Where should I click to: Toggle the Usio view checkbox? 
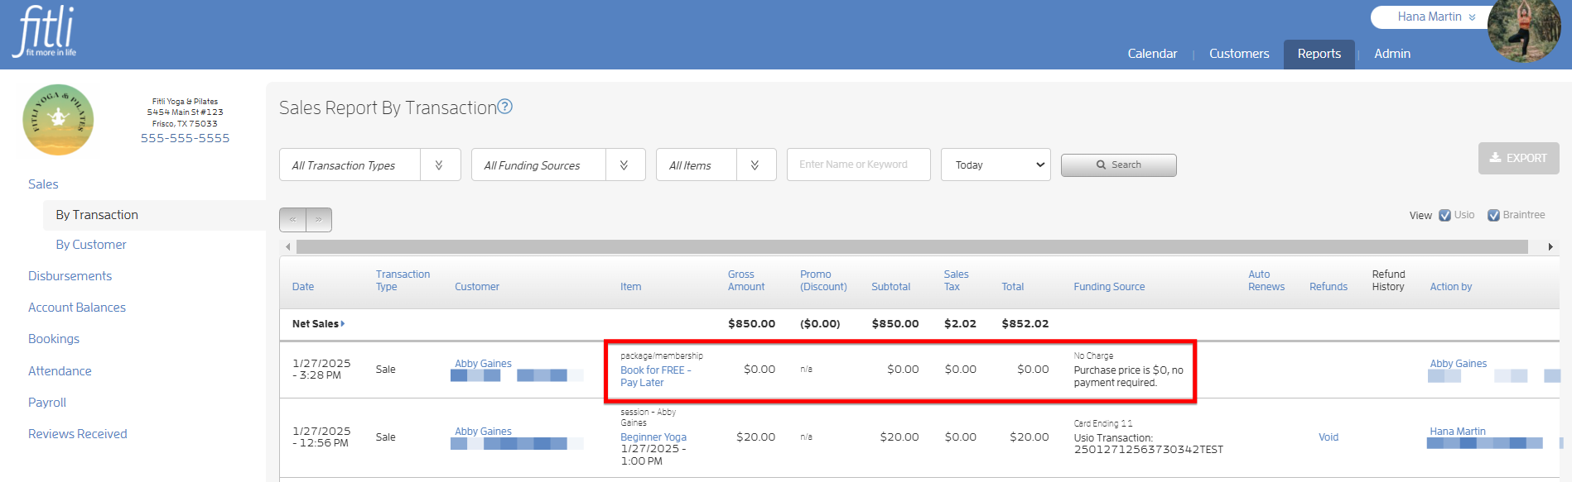click(x=1444, y=215)
